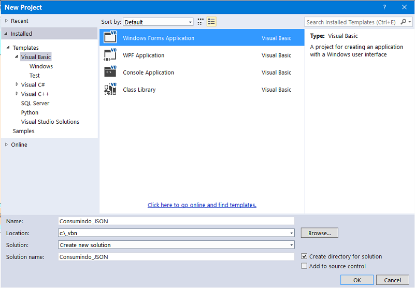Enable Add to source control

click(304, 266)
